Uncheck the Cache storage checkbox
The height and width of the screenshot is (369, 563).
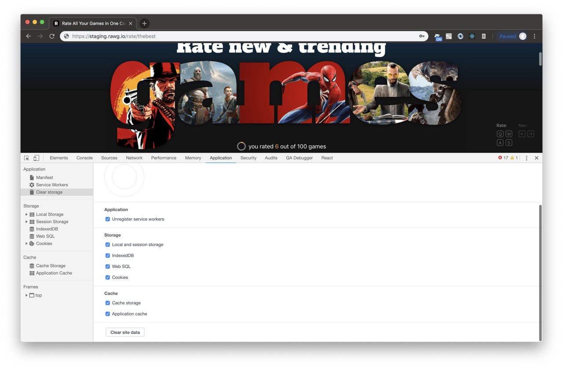click(108, 303)
